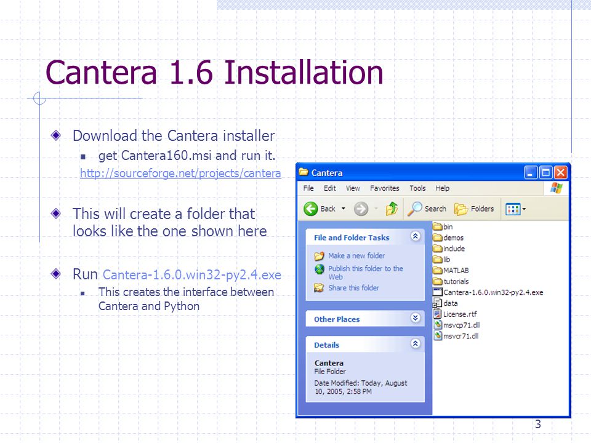Select the Cantera-1.6.0.win32-py2.4.exe file icon
The image size is (591, 443).
point(438,292)
